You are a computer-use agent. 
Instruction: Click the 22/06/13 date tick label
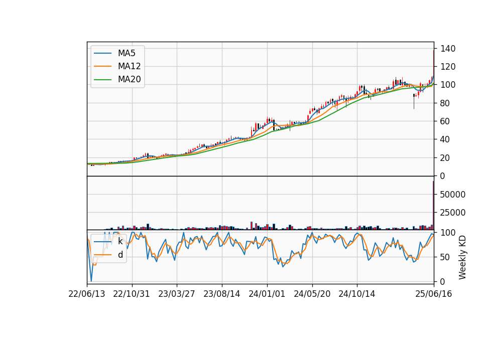87,294
